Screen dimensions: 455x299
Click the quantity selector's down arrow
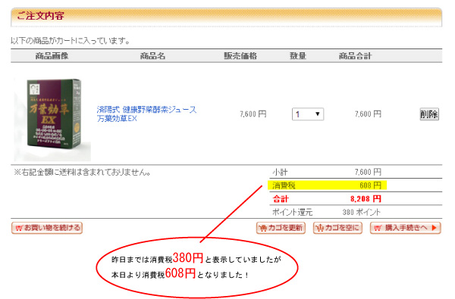[318, 114]
